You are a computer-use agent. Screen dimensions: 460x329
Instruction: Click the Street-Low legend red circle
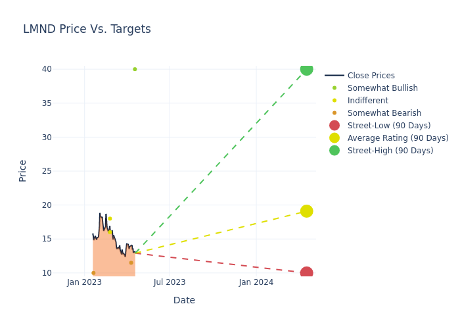coord(334,126)
